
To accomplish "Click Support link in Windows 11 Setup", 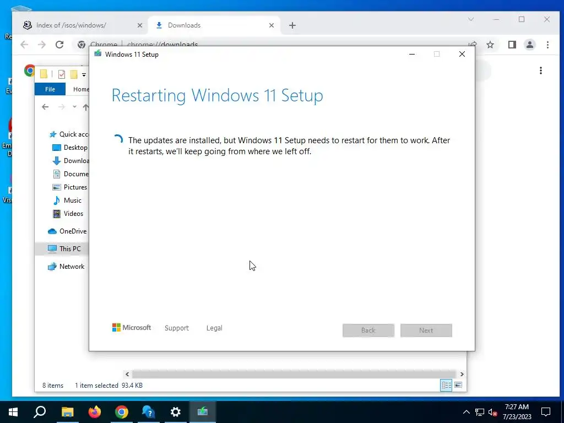I will [177, 328].
